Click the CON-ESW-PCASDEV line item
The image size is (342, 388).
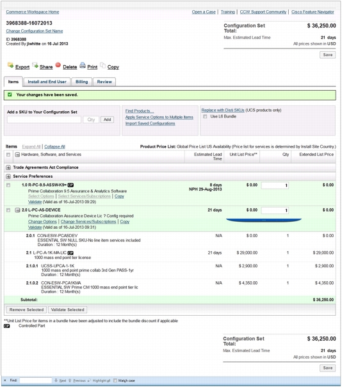pos(57,236)
